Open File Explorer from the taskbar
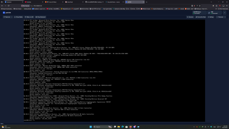 (x=118, y=127)
